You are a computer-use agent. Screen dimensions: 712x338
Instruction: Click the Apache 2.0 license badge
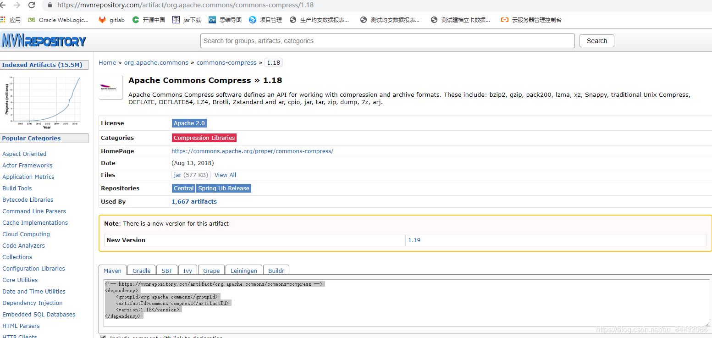189,123
